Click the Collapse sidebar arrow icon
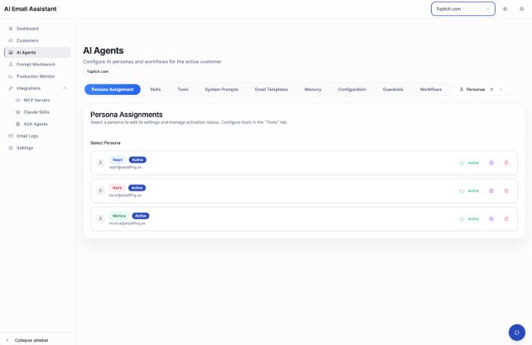This screenshot has height=345, width=532. (8, 340)
